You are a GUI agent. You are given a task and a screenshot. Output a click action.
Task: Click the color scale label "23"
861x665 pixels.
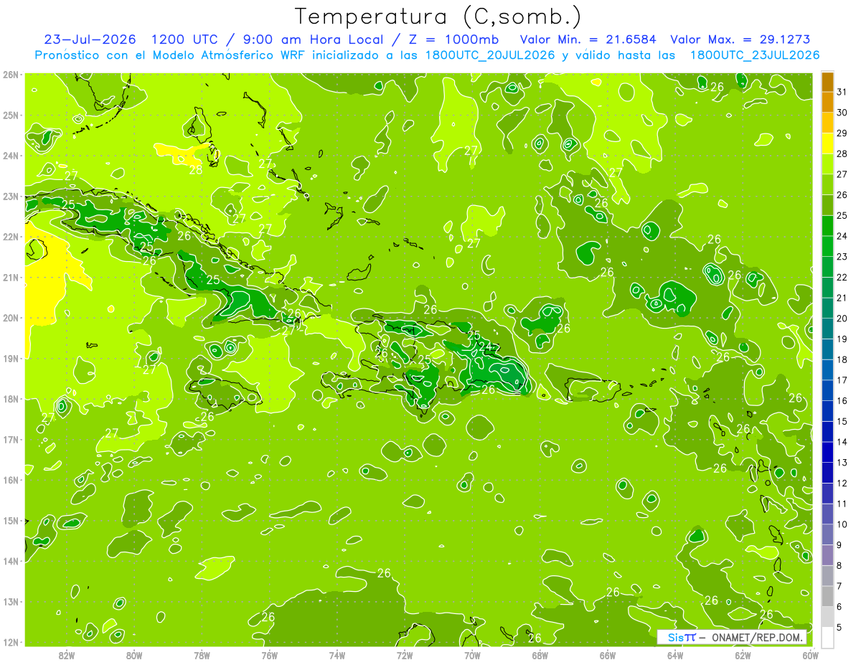point(842,256)
